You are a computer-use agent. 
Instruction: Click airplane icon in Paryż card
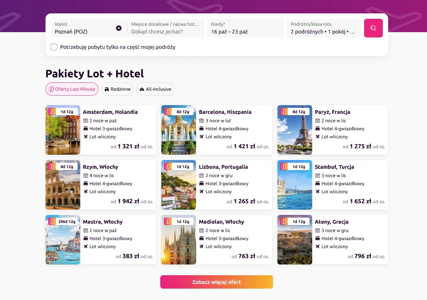[317, 137]
